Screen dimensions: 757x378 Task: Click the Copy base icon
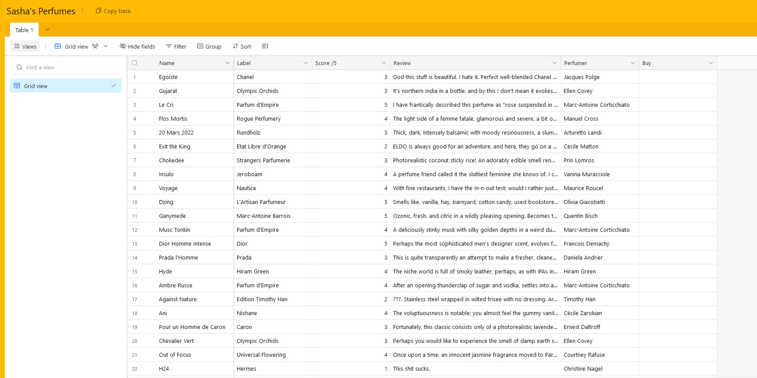[99, 11]
